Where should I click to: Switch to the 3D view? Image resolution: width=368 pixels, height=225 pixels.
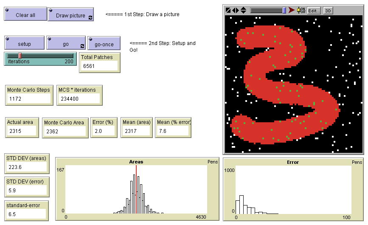pos(328,11)
